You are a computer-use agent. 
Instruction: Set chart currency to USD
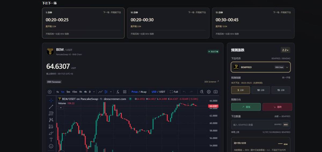tap(154, 92)
